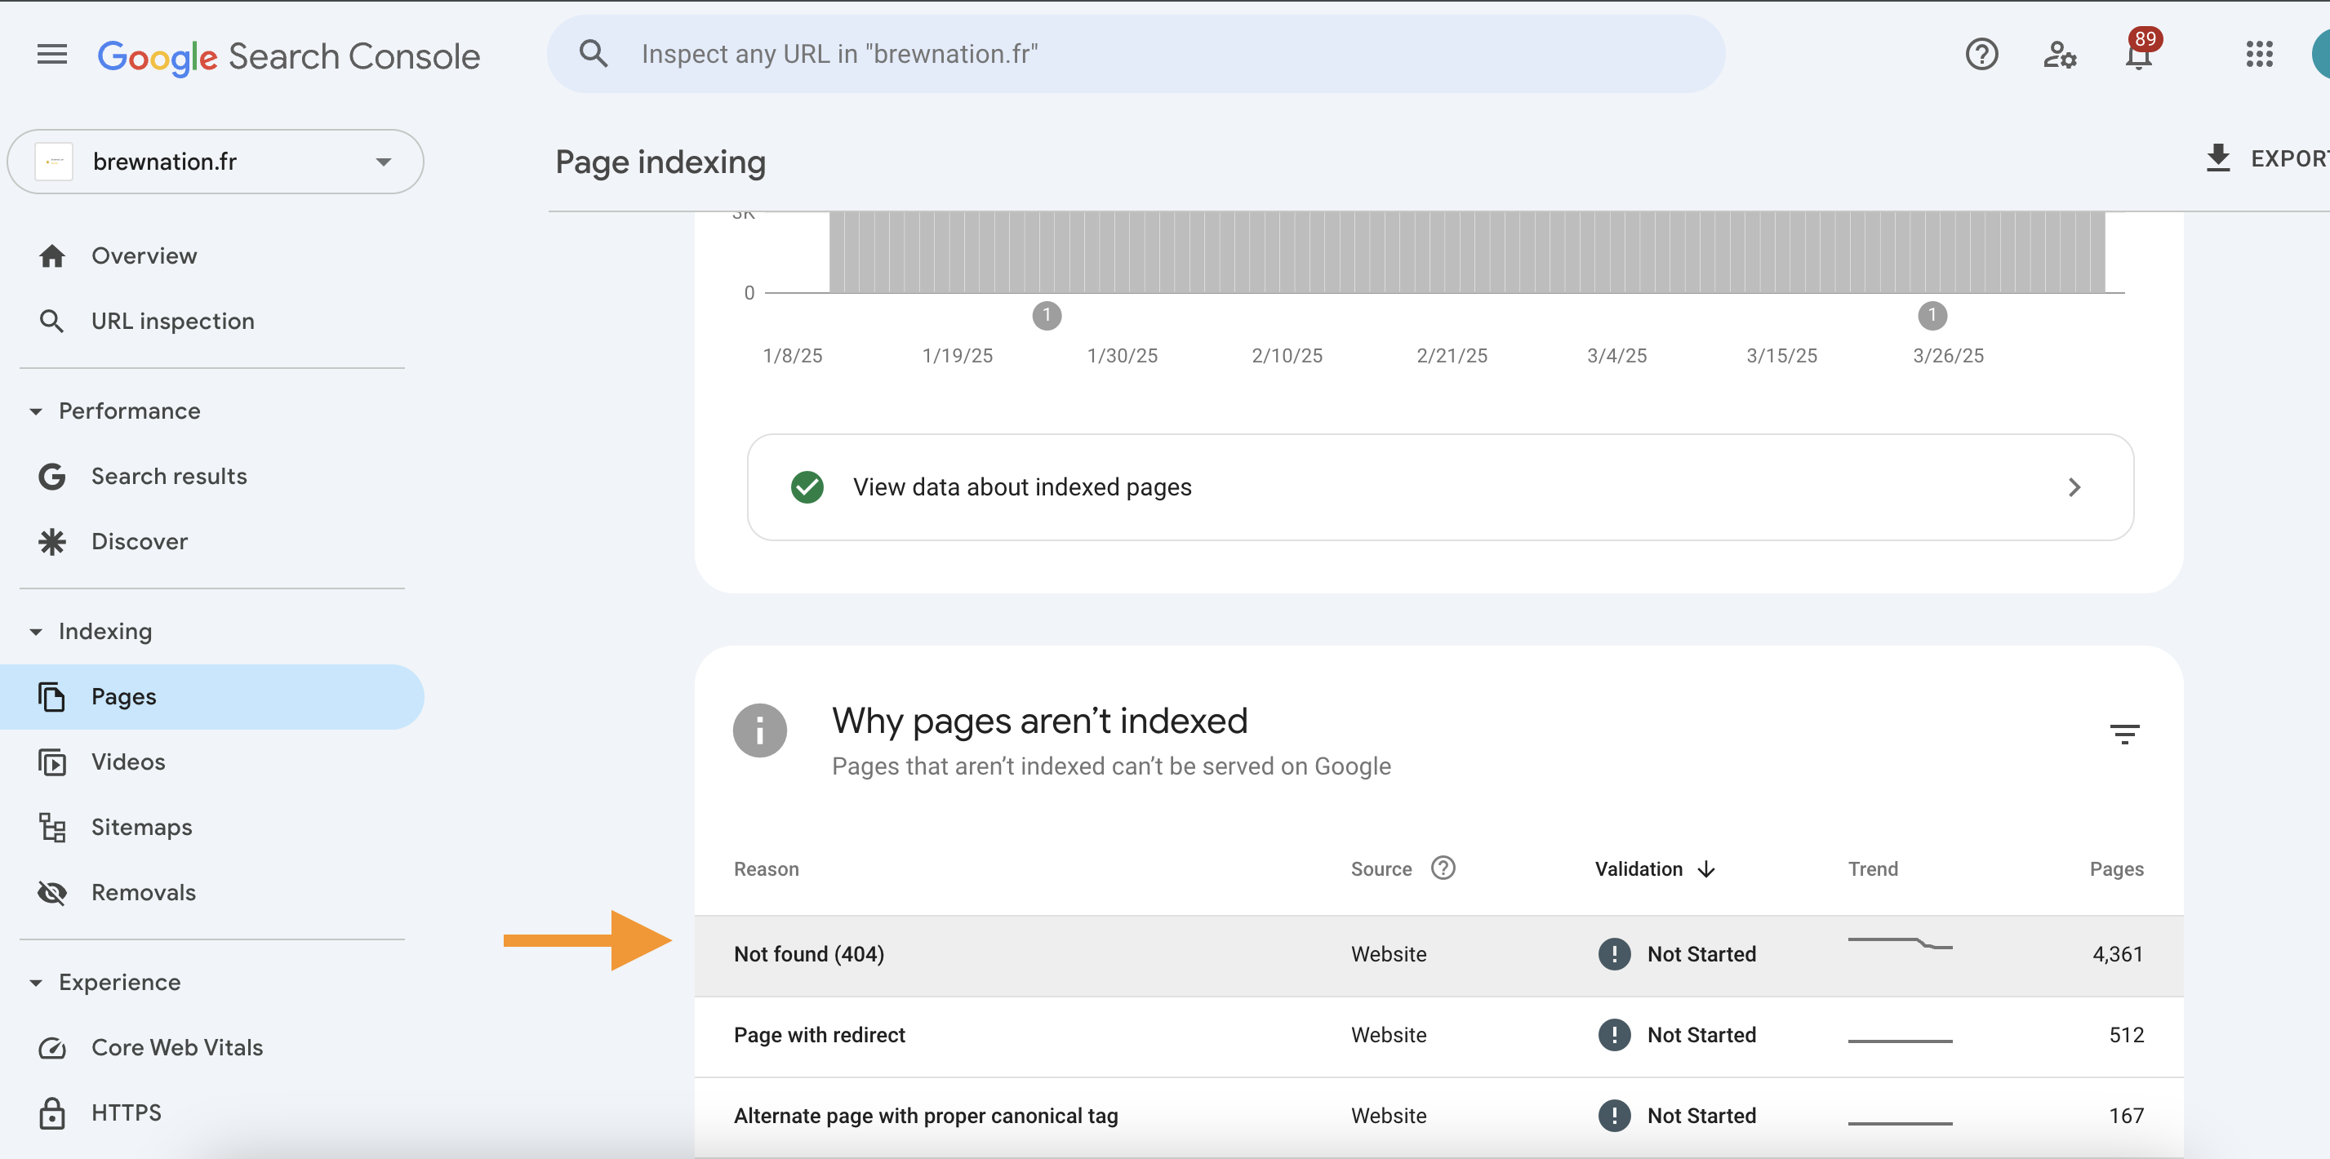The width and height of the screenshot is (2330, 1159).
Task: Open View data about indexed pages
Action: [1440, 487]
